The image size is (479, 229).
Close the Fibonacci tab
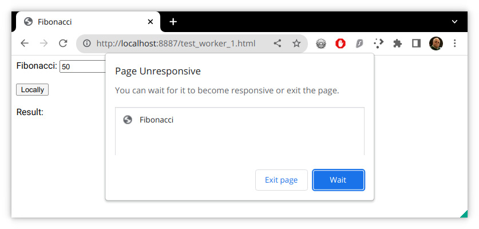coord(151,22)
